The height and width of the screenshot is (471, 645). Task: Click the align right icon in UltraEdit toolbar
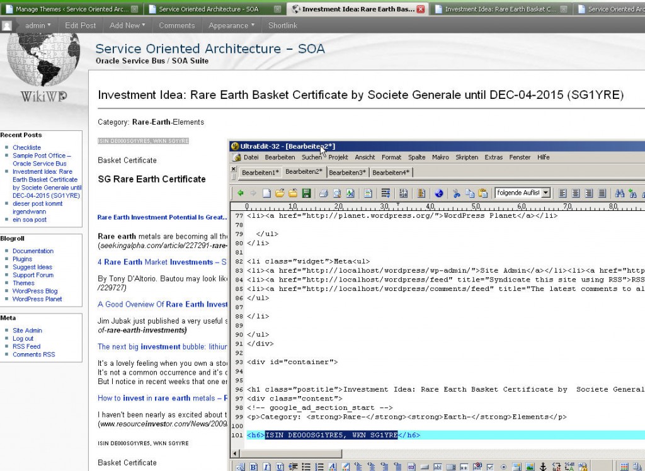click(x=589, y=193)
